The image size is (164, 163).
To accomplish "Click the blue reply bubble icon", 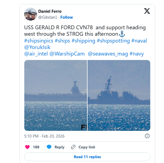I will [x=49, y=147].
